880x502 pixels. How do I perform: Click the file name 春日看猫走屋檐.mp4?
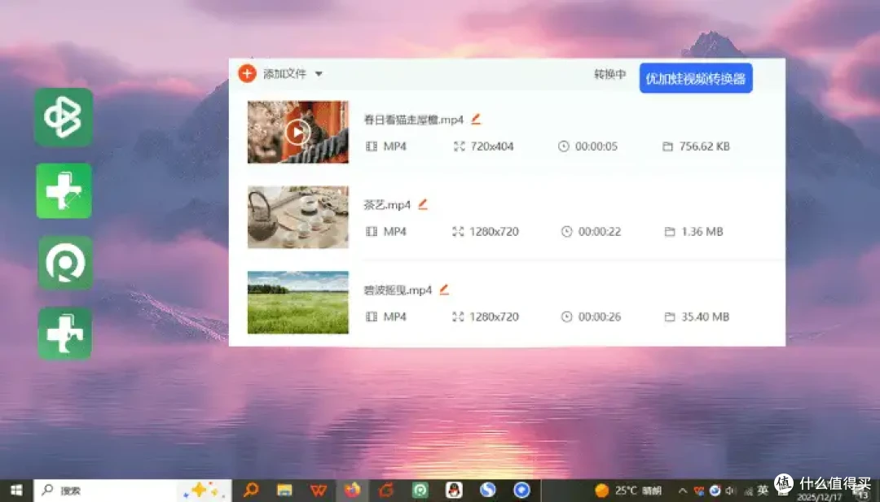tap(414, 120)
